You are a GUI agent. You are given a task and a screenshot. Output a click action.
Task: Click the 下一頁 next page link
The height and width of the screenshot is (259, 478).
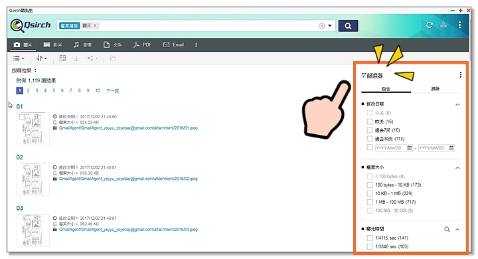tap(112, 90)
